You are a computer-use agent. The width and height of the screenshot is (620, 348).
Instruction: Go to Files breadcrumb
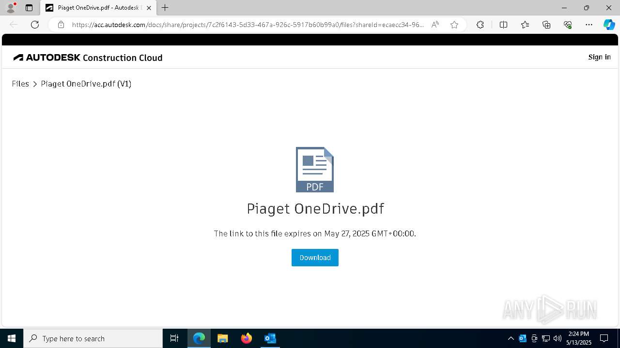click(x=20, y=84)
